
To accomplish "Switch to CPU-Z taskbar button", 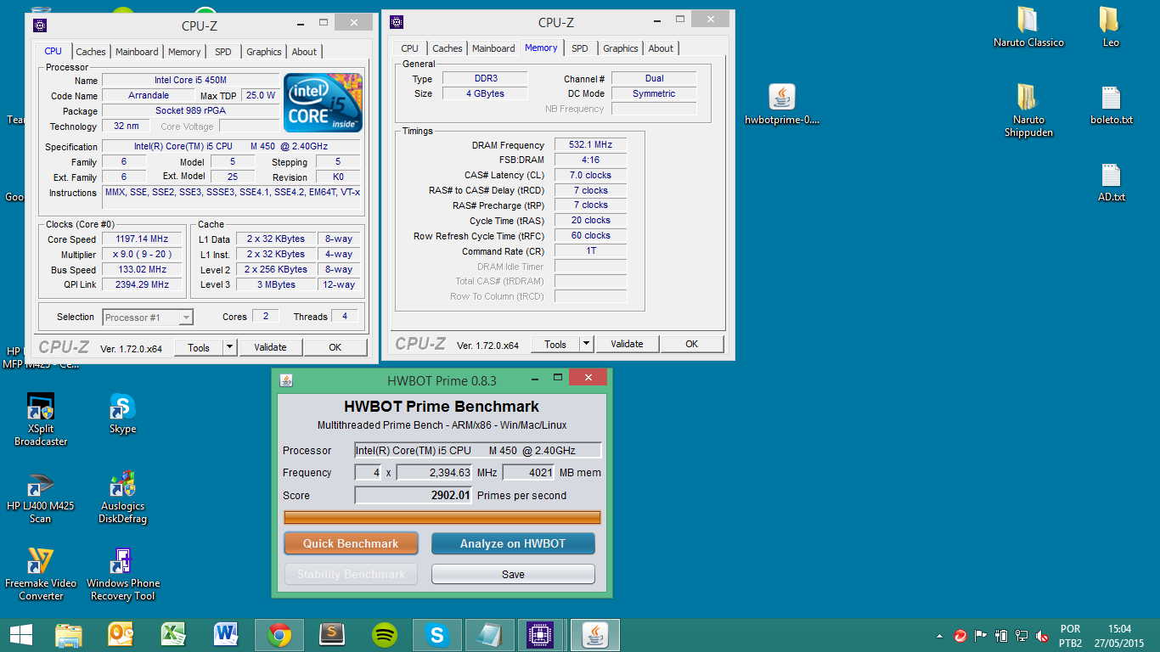I will pyautogui.click(x=541, y=634).
